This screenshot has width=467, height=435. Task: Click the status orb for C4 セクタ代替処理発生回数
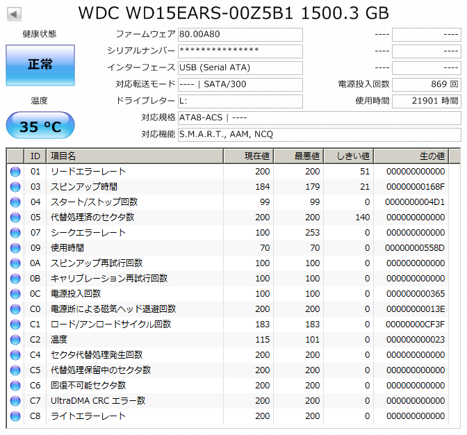pos(15,355)
